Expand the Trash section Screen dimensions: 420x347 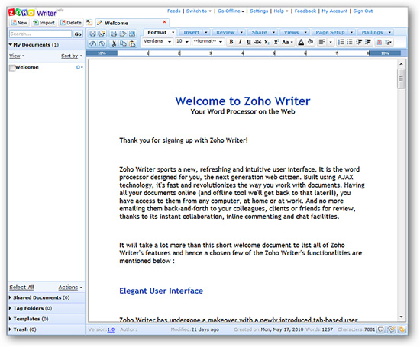(x=22, y=329)
